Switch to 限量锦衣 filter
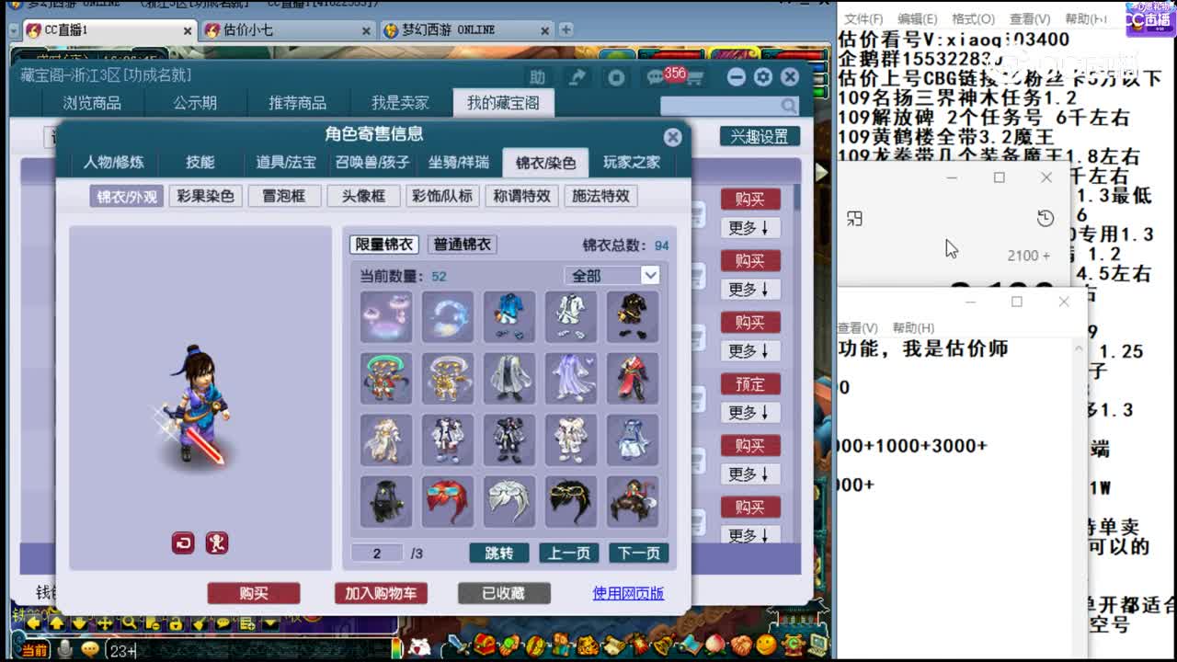 click(384, 245)
